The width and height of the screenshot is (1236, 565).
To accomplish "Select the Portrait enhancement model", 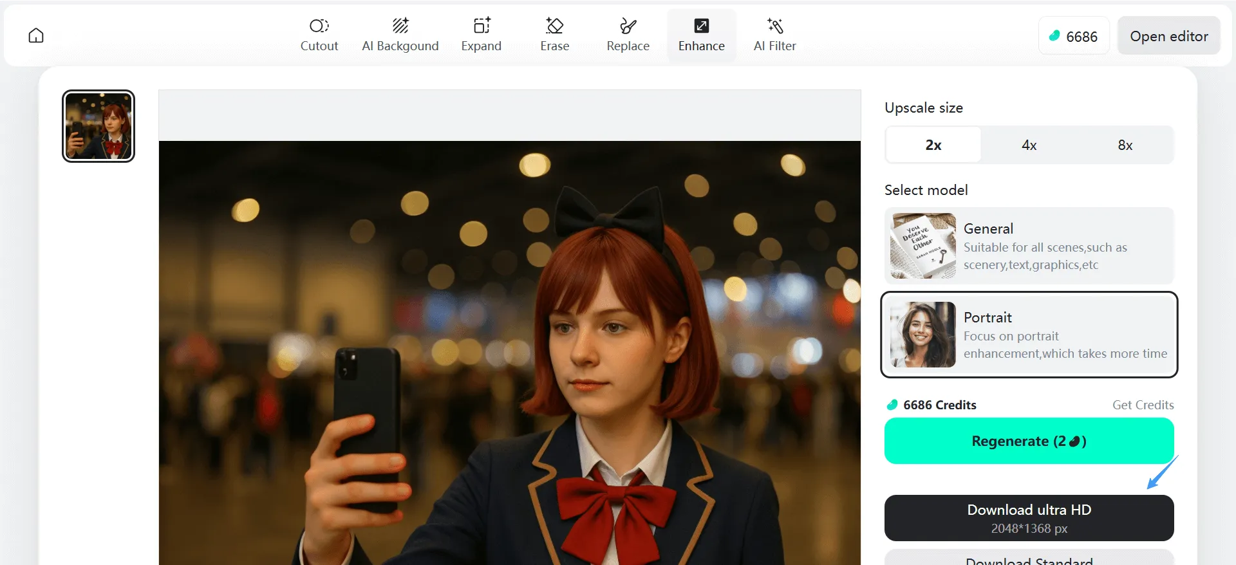I will [1029, 335].
